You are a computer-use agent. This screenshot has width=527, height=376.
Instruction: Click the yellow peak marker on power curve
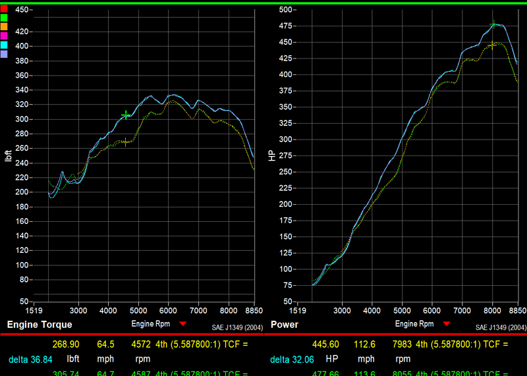click(492, 45)
